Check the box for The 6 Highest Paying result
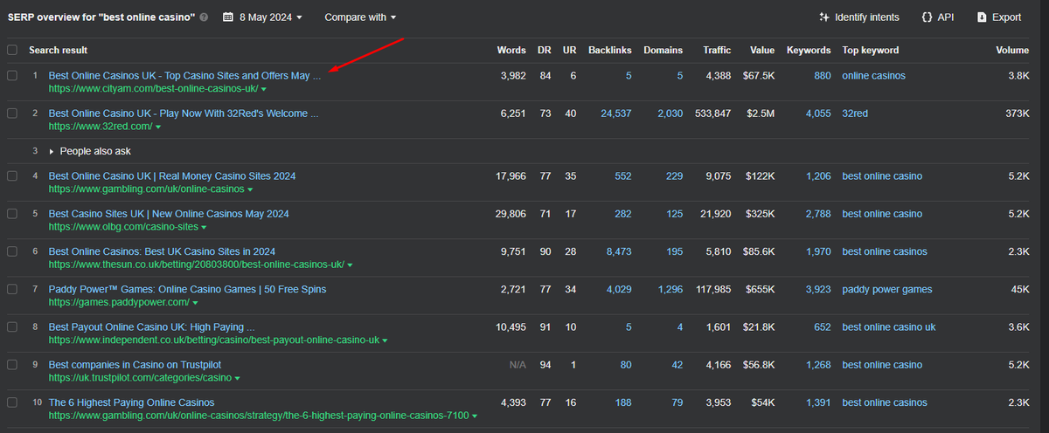This screenshot has height=433, width=1049. pyautogui.click(x=12, y=402)
